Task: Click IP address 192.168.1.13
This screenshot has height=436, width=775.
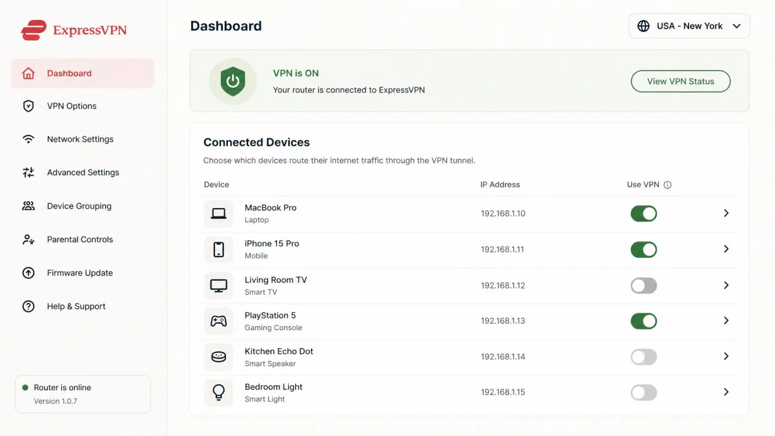Action: [503, 321]
